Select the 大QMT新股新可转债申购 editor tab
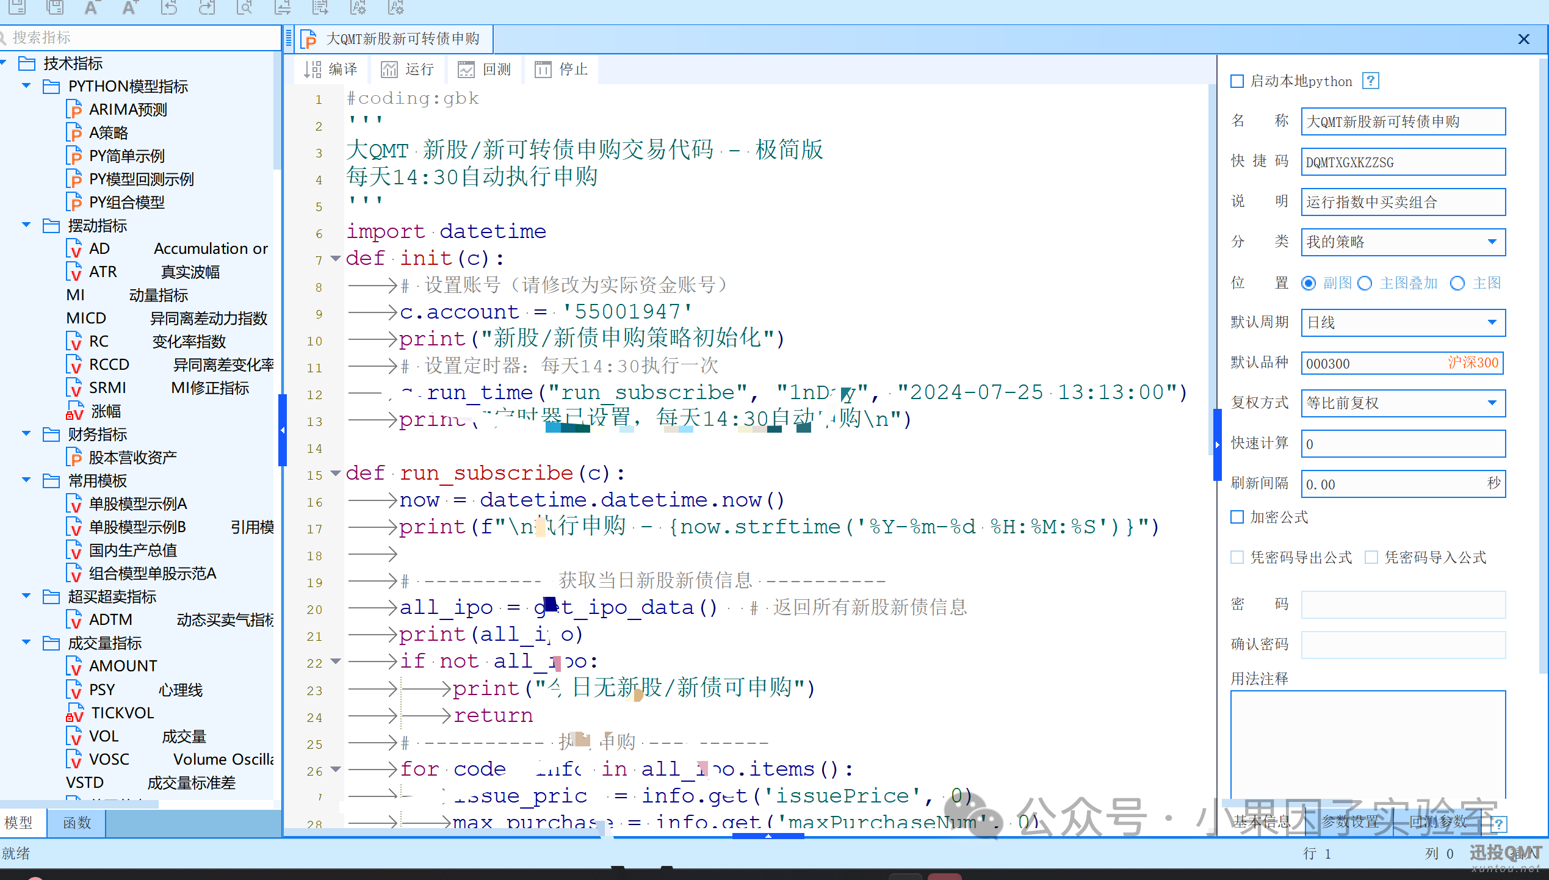The image size is (1549, 880). tap(394, 40)
